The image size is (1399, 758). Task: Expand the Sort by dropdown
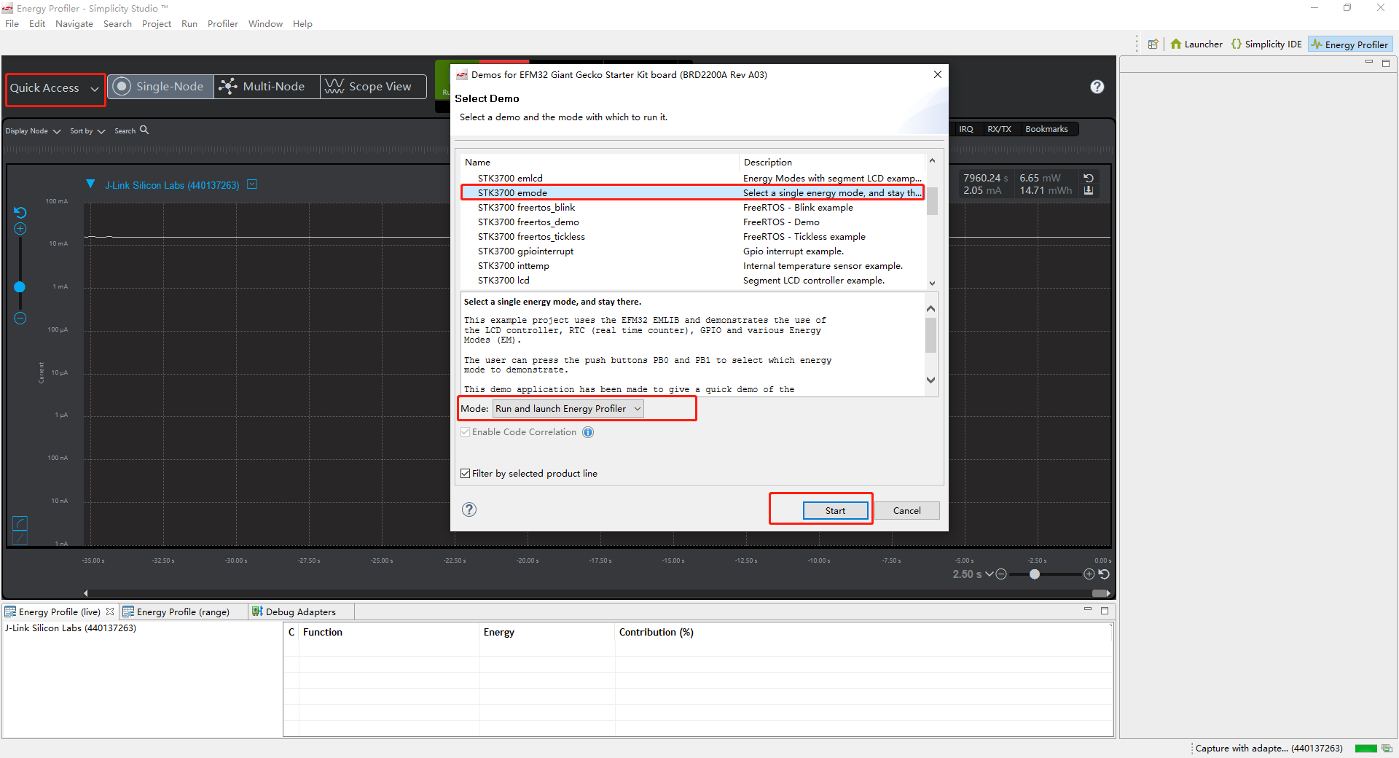click(87, 131)
